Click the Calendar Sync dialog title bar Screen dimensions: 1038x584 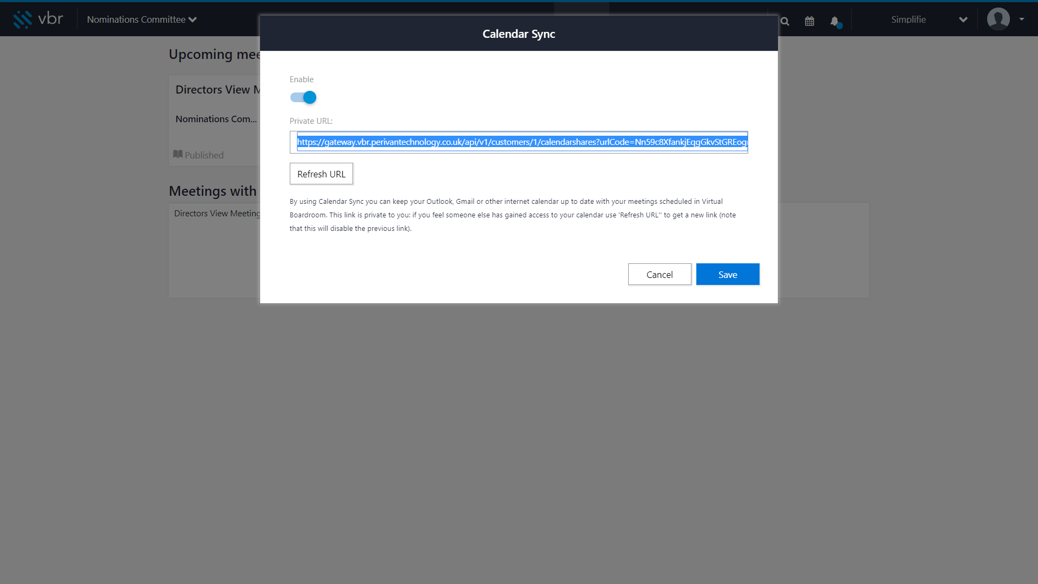(x=519, y=34)
